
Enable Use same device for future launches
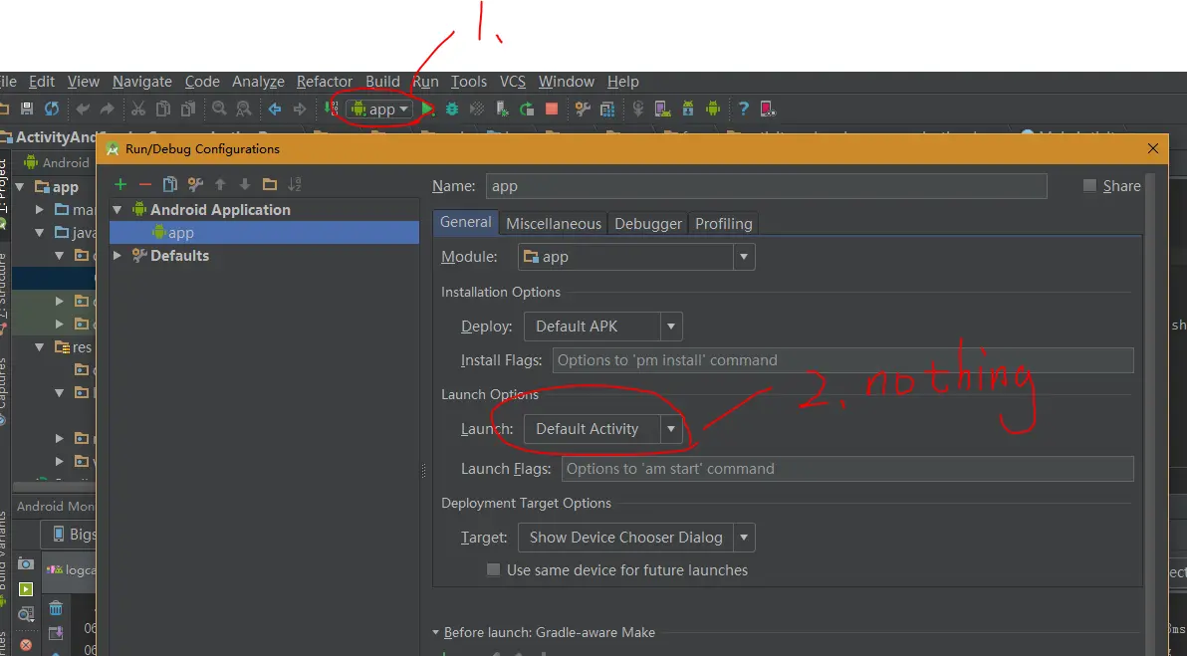click(494, 569)
